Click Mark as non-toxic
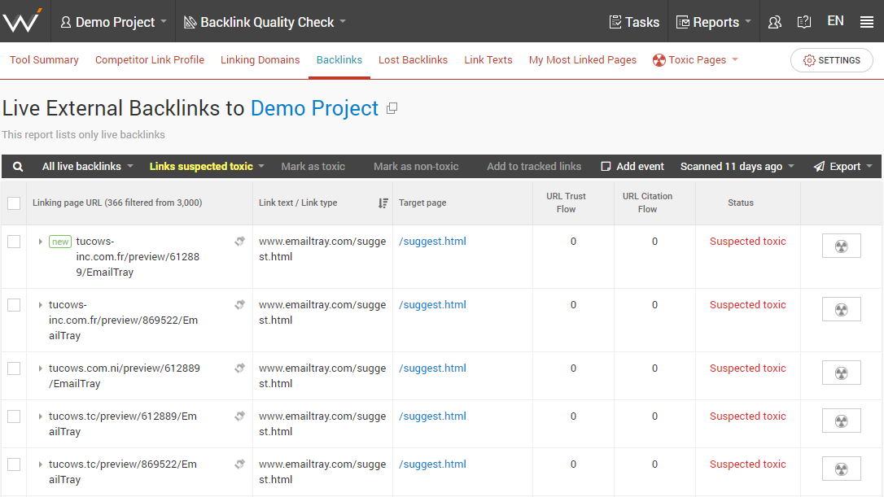This screenshot has width=884, height=497. click(x=416, y=167)
